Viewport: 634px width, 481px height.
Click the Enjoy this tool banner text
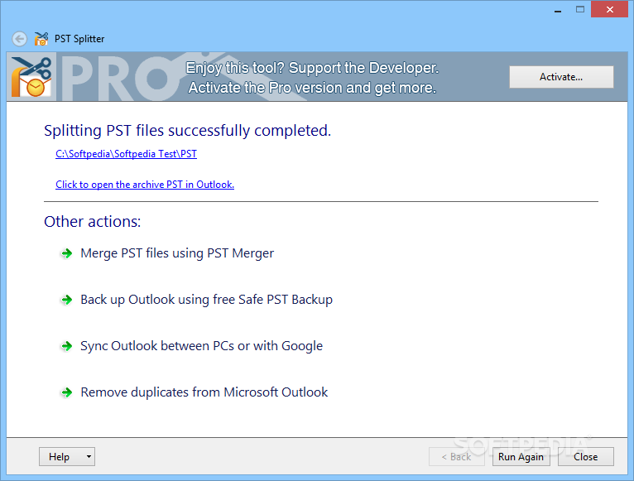pos(312,78)
